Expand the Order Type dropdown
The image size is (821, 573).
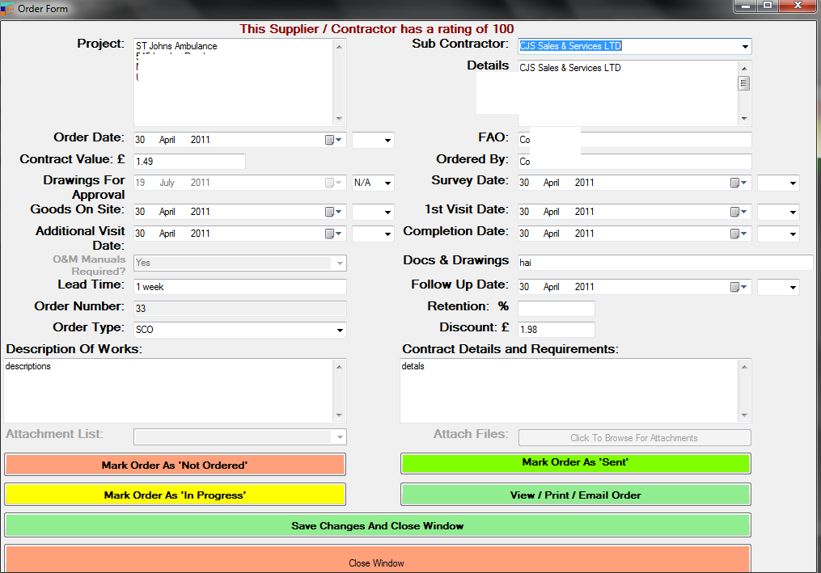click(x=339, y=331)
